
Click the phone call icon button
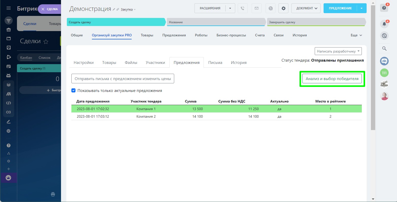(242, 8)
